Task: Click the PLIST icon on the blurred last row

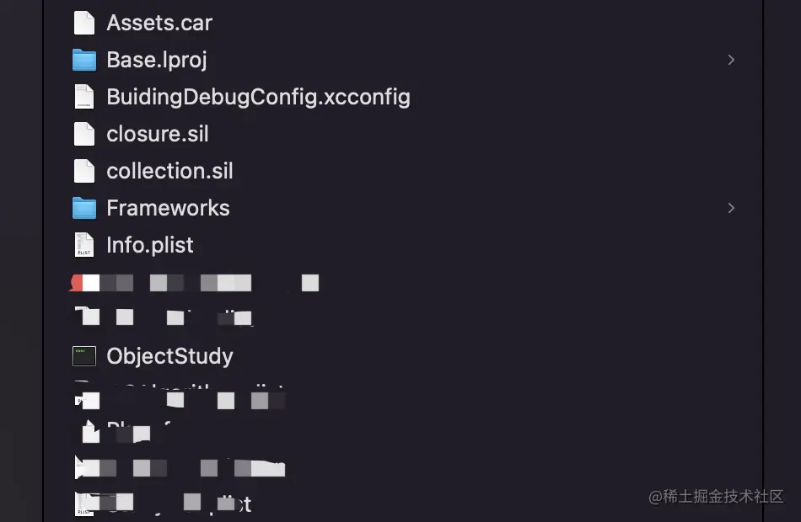Action: [83, 503]
